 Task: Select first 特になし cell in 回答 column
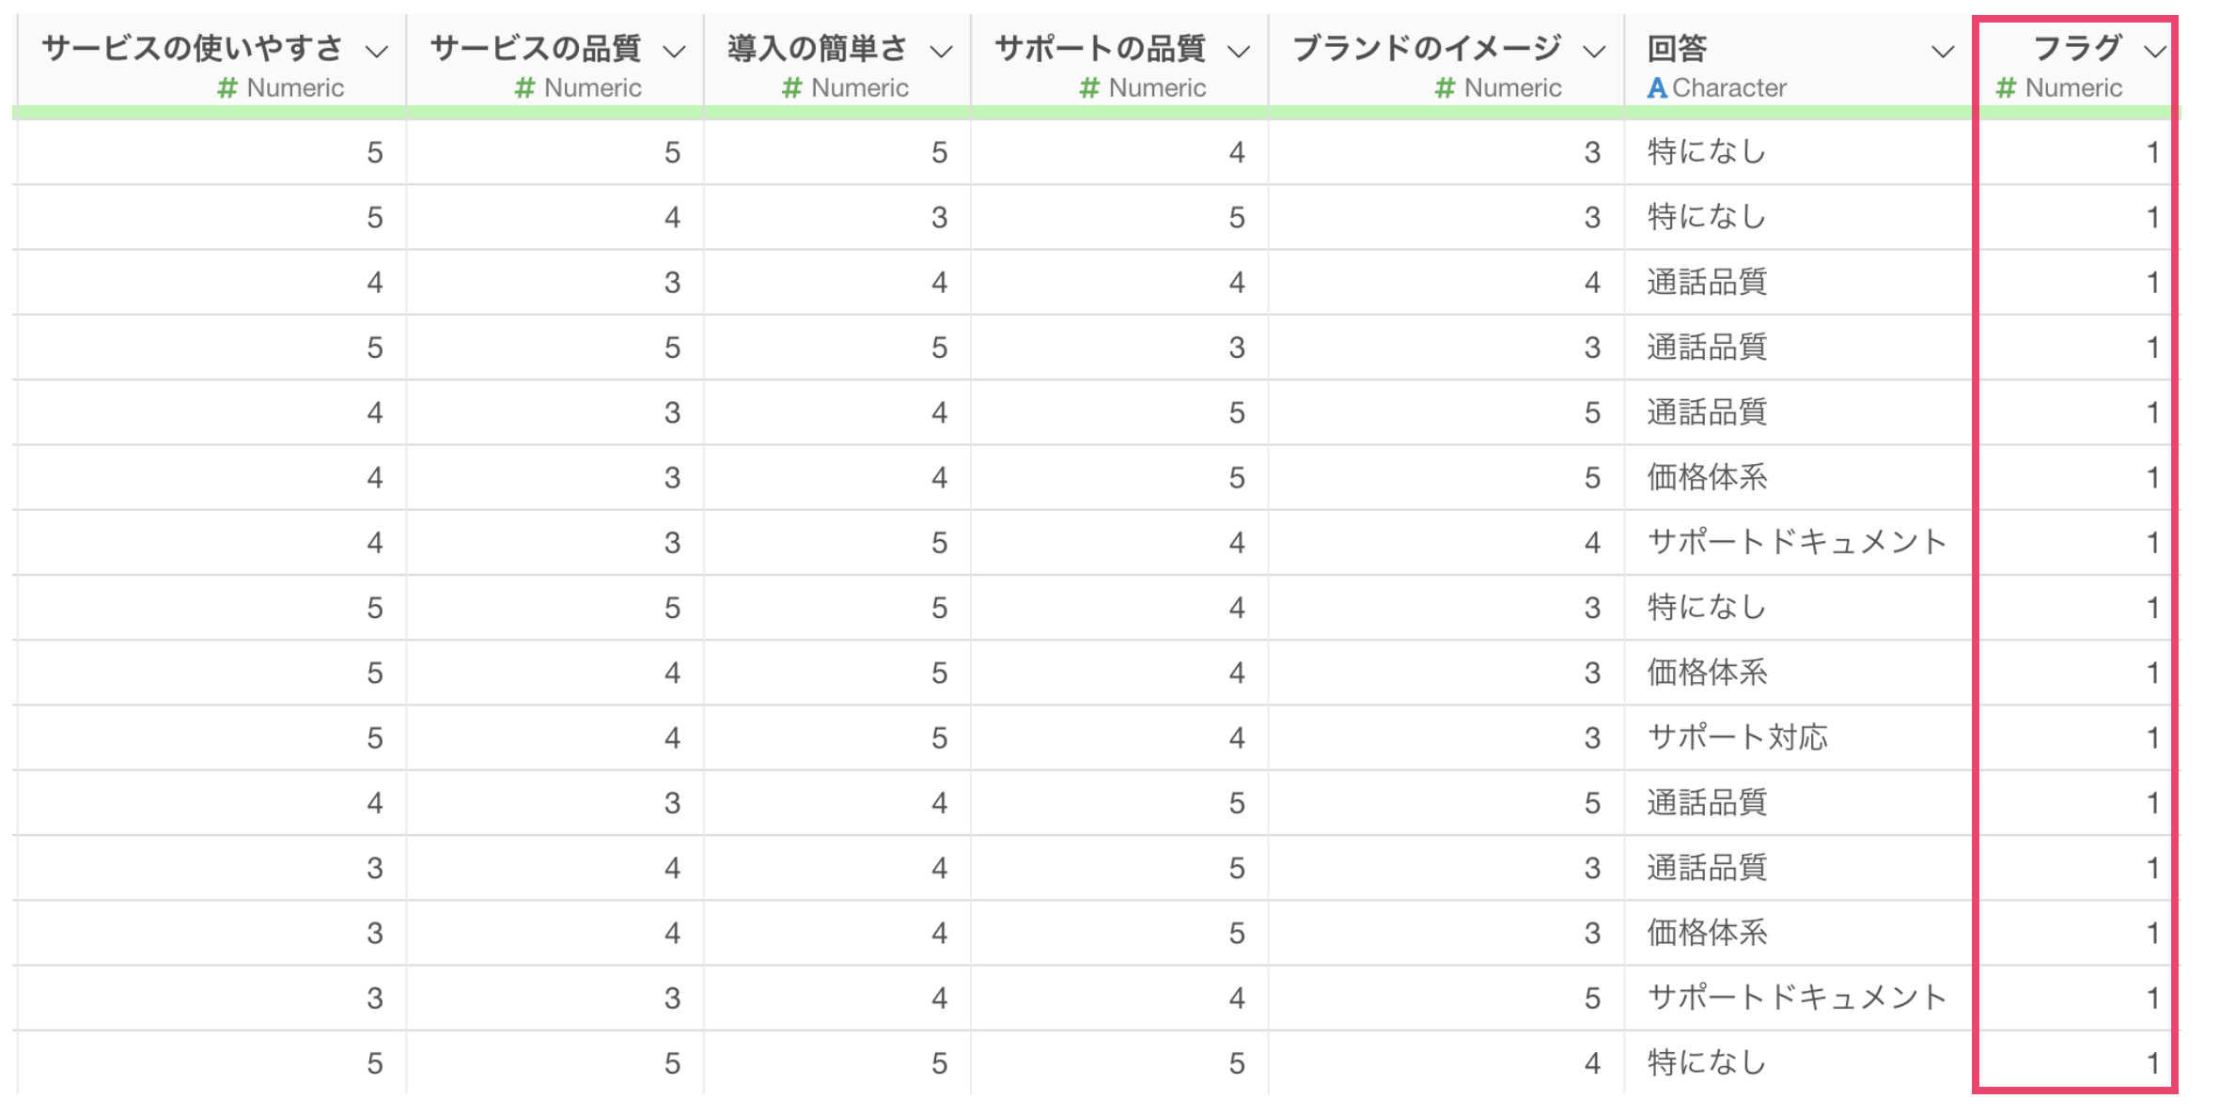1706,152
